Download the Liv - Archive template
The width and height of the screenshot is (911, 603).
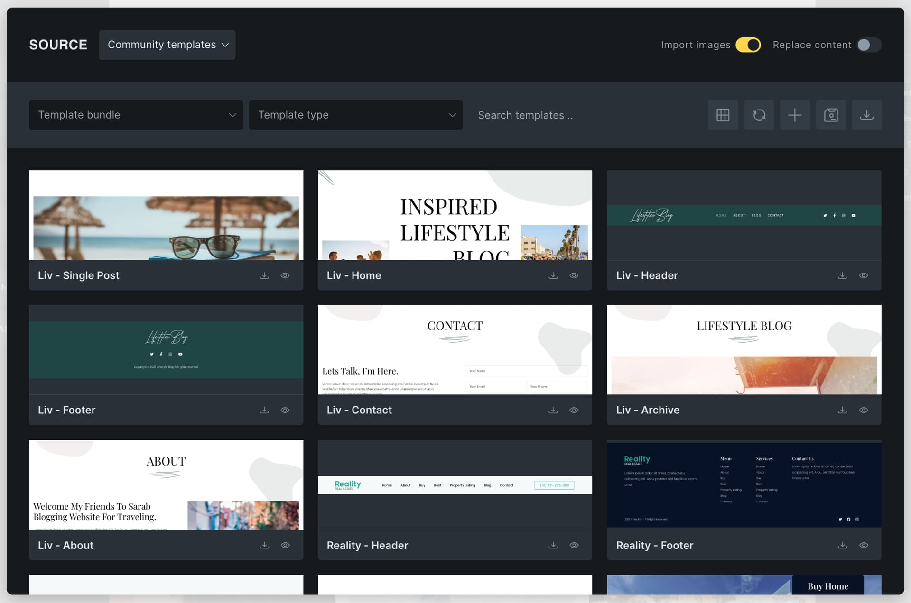point(842,410)
